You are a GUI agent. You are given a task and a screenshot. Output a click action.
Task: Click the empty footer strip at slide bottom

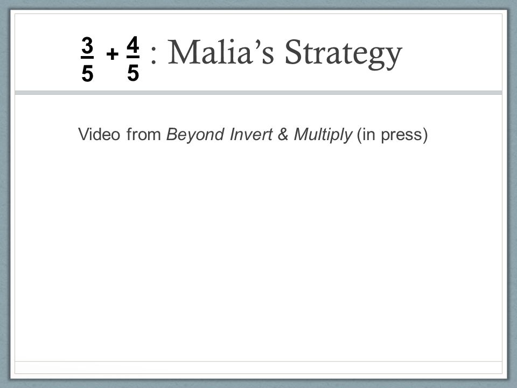click(258, 368)
